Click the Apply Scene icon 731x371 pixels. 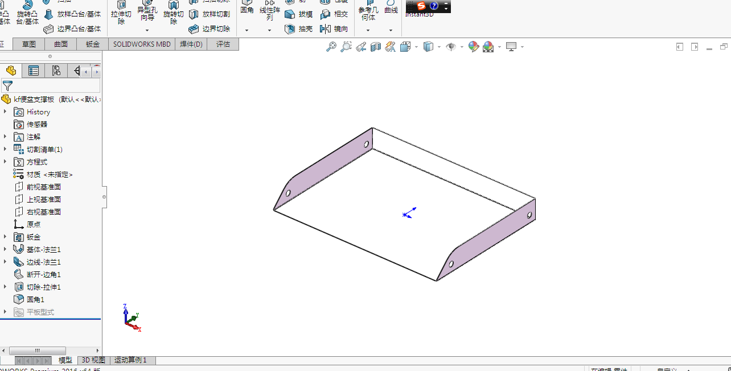[x=488, y=47]
